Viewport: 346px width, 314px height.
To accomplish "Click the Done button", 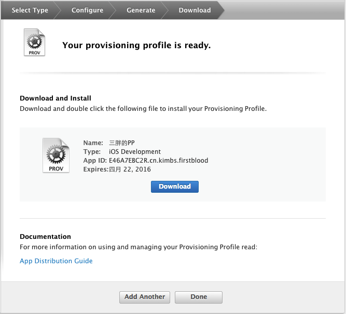I will (199, 297).
